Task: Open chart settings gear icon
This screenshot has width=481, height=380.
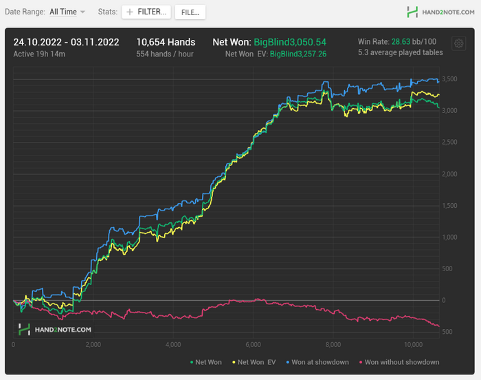Action: pyautogui.click(x=458, y=43)
